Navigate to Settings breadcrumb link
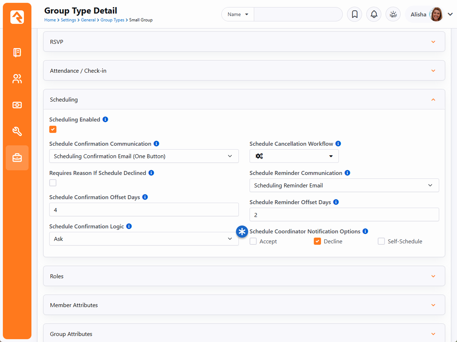The height and width of the screenshot is (342, 457). tap(68, 20)
